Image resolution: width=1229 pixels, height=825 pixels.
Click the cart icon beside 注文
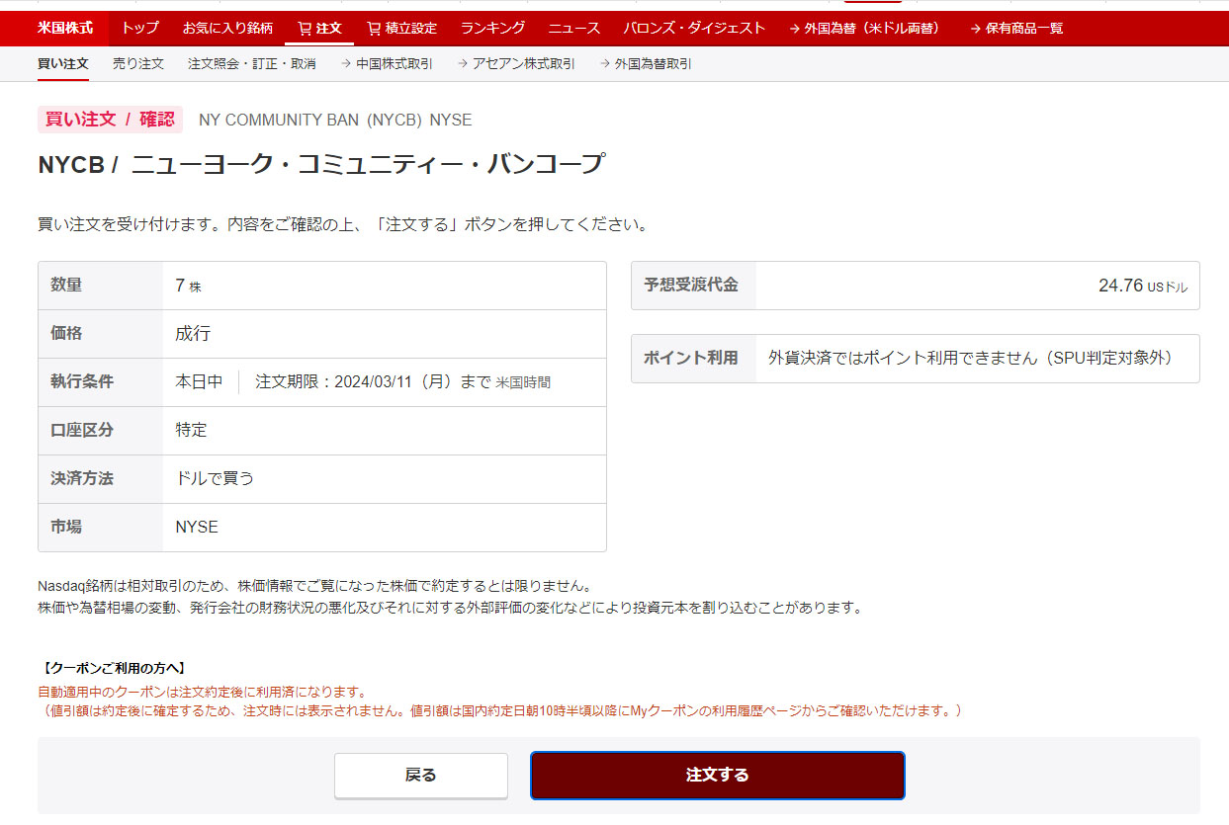[304, 29]
